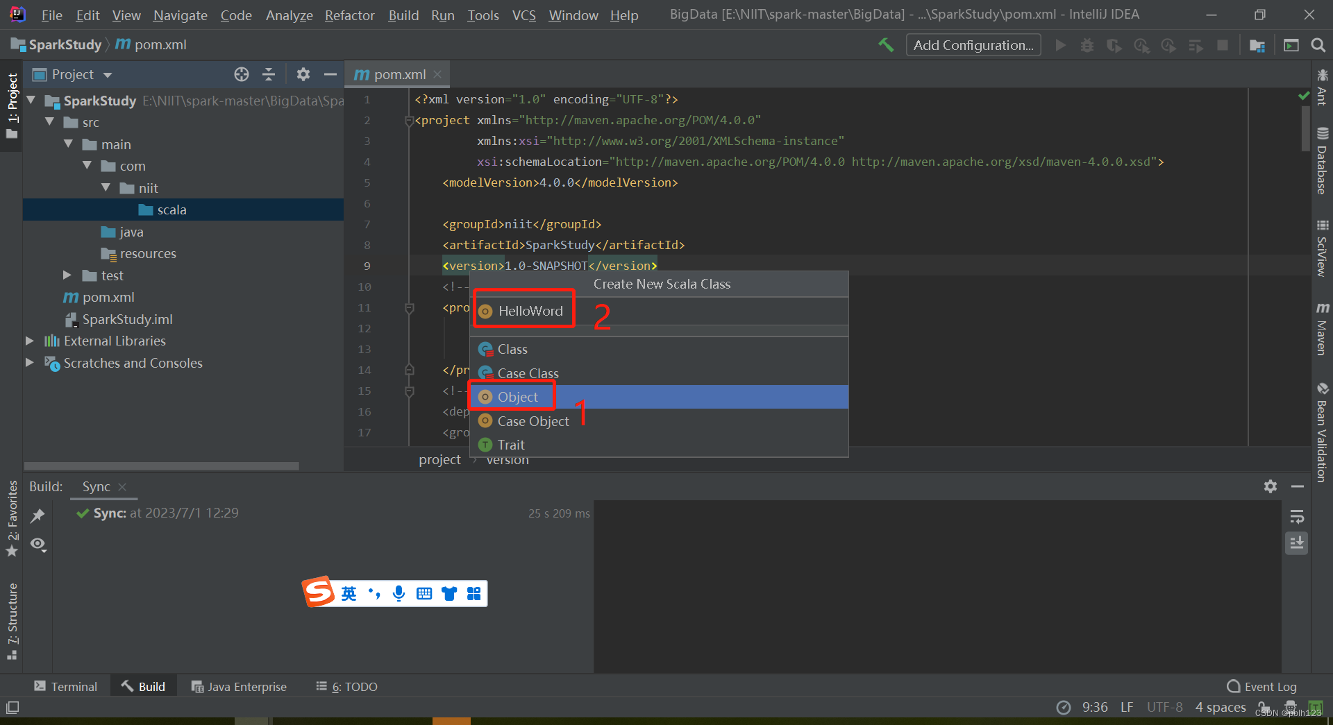Viewport: 1333px width, 725px height.
Task: Open the Analyze menu
Action: 290,15
